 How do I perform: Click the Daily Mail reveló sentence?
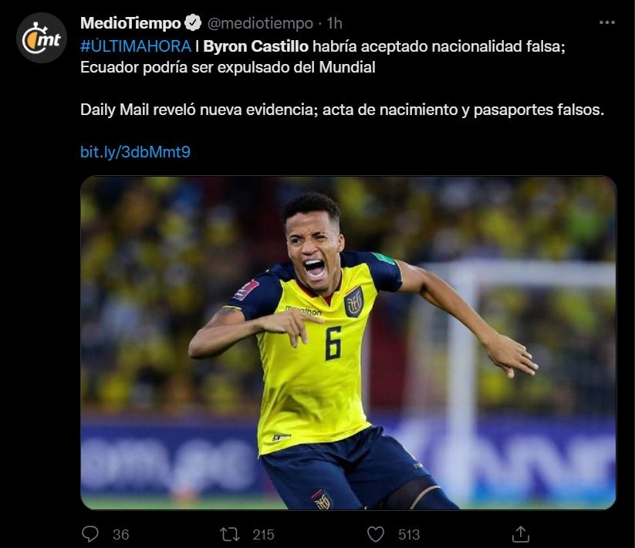pyautogui.click(x=343, y=110)
